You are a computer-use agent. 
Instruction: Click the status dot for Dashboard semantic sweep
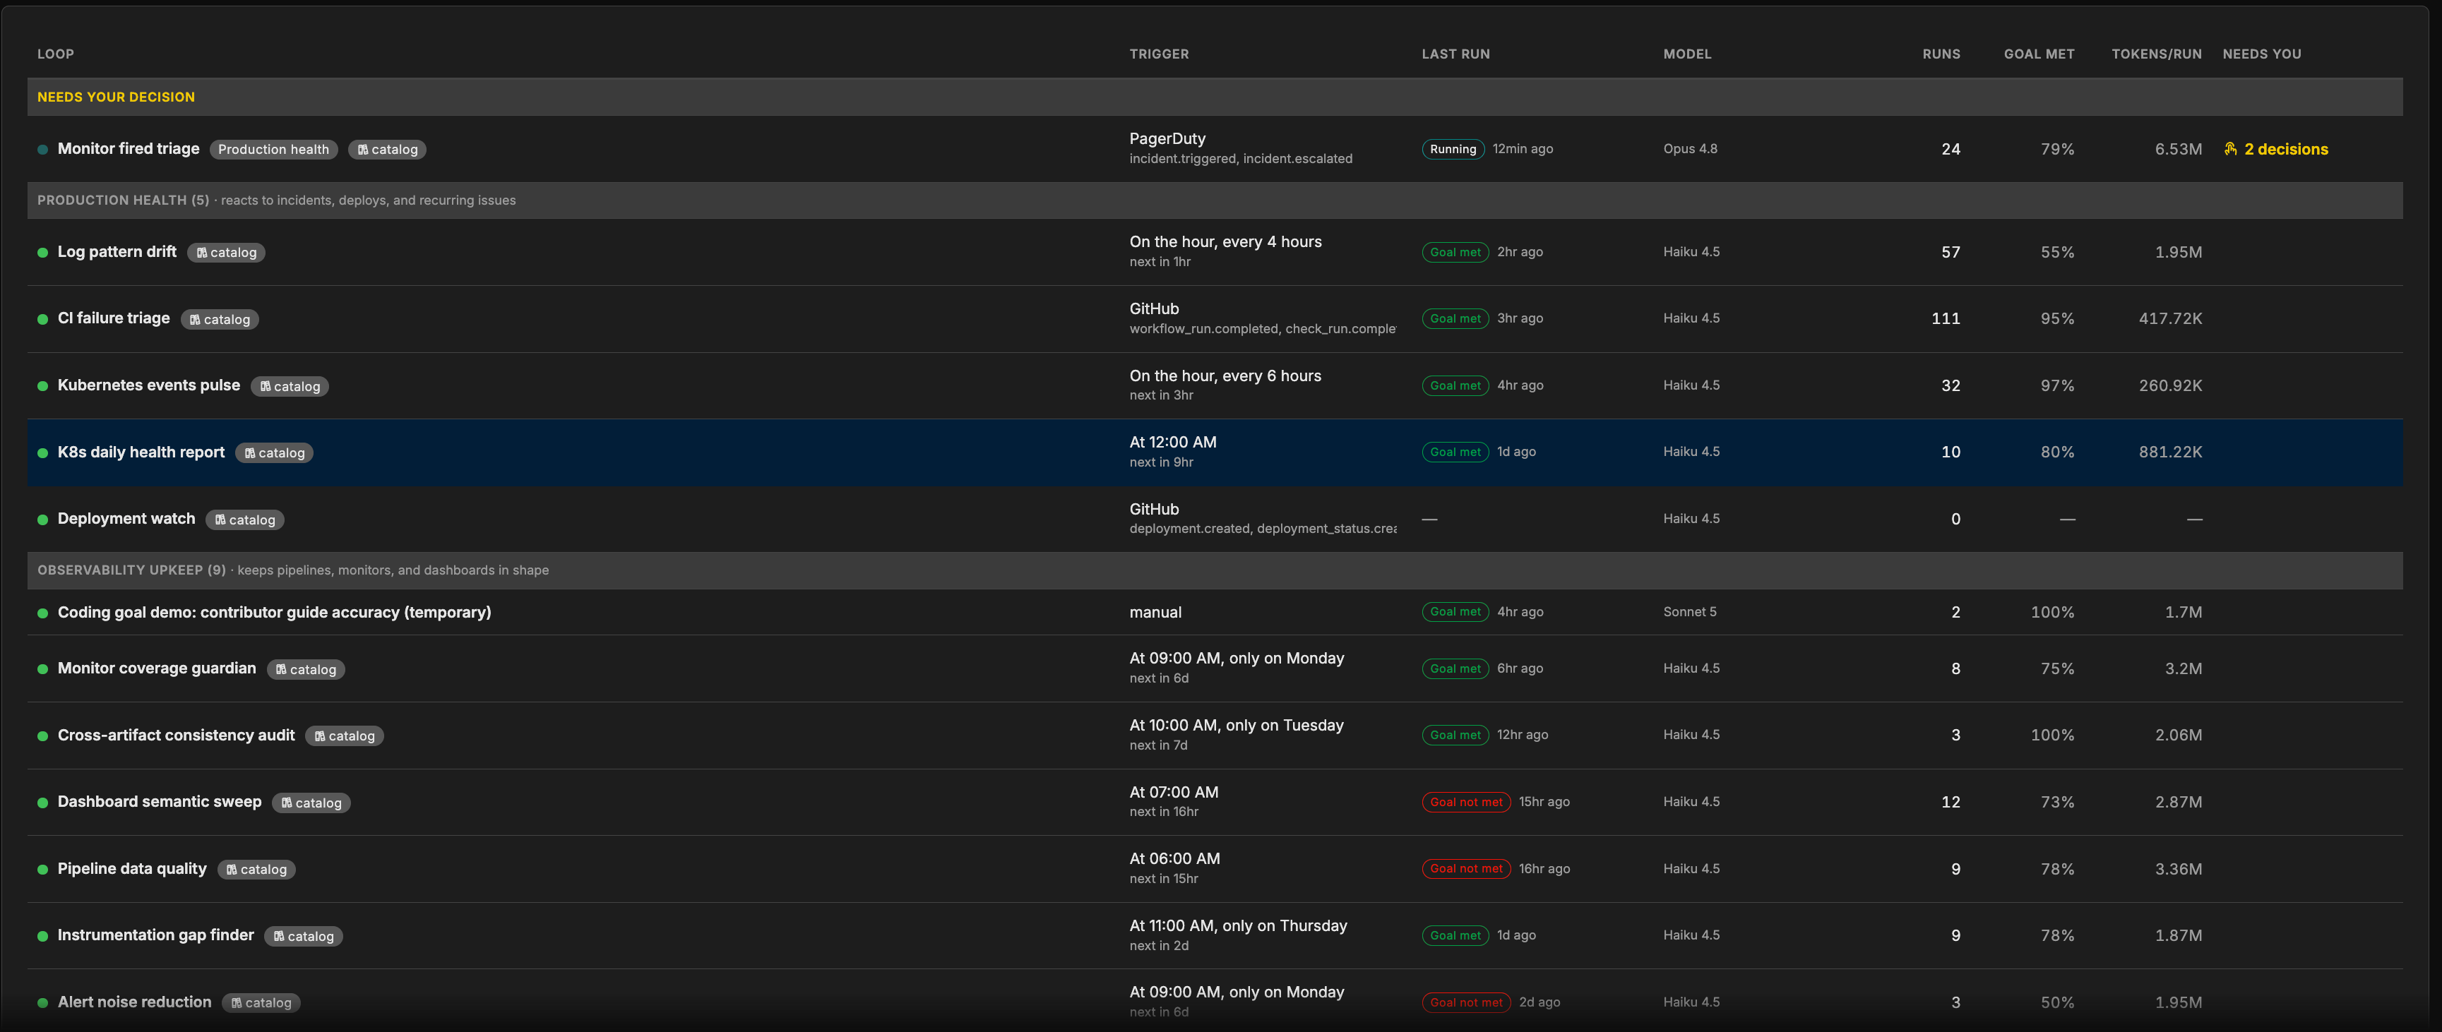point(42,803)
